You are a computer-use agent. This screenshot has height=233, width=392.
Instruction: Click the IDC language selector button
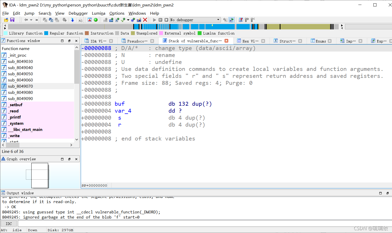point(9,223)
